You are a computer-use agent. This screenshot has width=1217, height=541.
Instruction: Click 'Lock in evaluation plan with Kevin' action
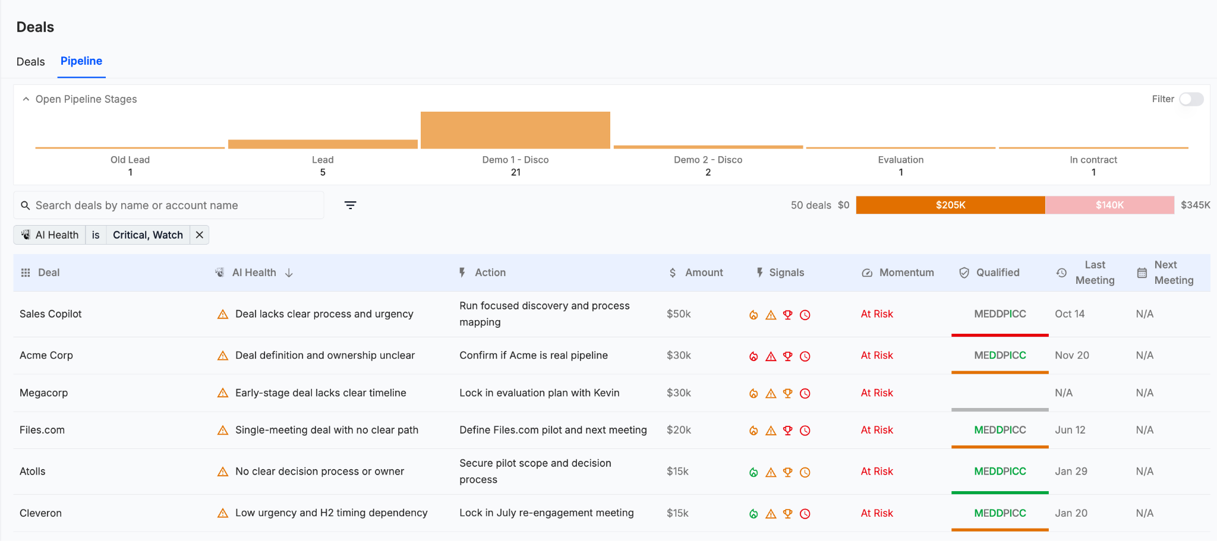click(x=540, y=393)
